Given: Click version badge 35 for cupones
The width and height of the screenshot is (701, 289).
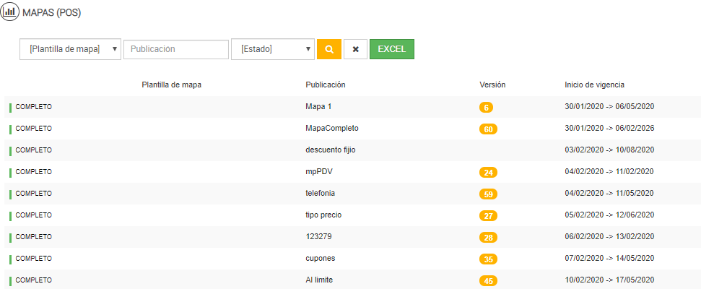Looking at the screenshot, I should [x=488, y=259].
